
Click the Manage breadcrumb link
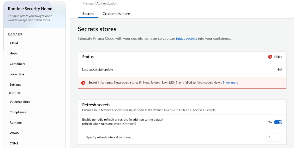point(88,4)
